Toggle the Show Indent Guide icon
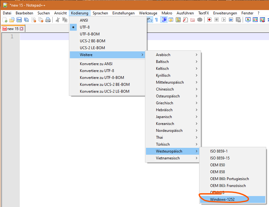The image size is (269, 207). tap(164, 20)
